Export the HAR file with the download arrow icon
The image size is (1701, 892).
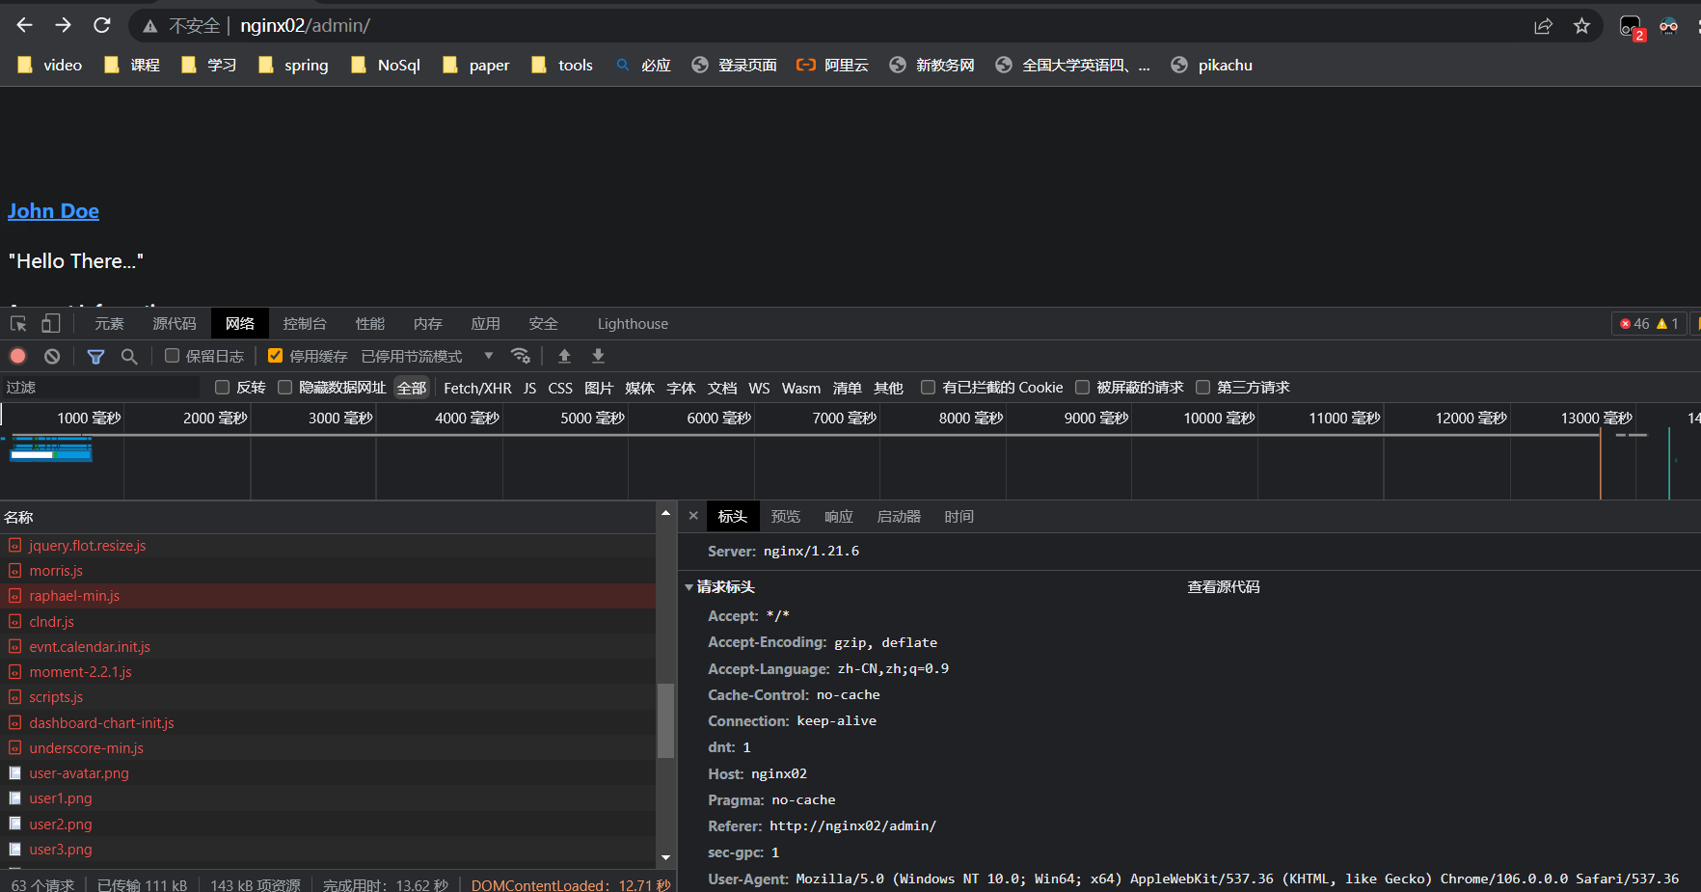tap(598, 356)
